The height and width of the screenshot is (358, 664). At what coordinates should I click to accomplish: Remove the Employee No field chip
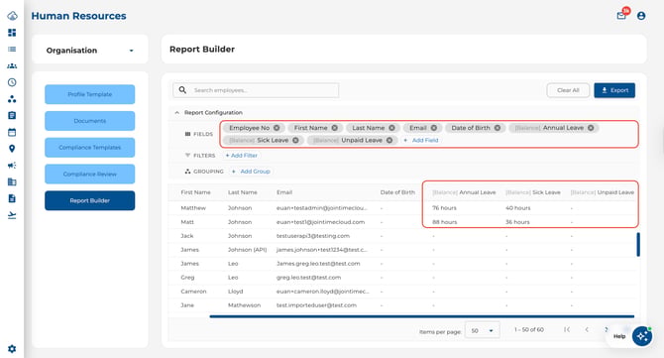coord(277,128)
